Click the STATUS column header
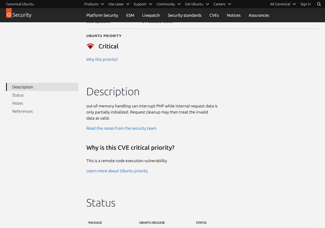The height and width of the screenshot is (228, 325). coord(201,223)
